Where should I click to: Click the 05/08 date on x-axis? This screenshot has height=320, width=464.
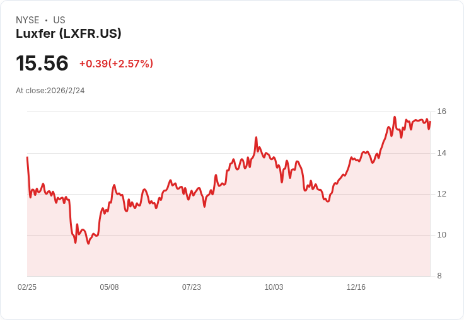coord(109,287)
